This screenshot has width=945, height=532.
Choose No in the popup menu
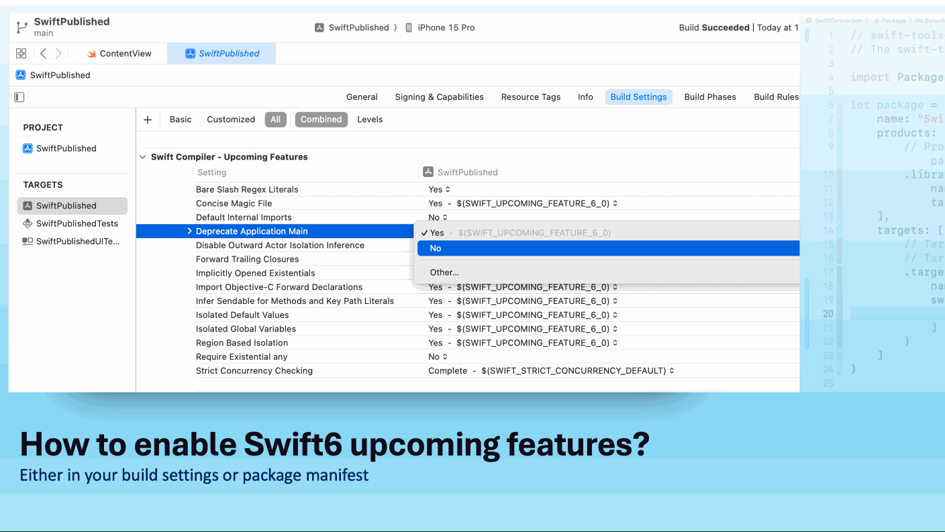point(609,248)
